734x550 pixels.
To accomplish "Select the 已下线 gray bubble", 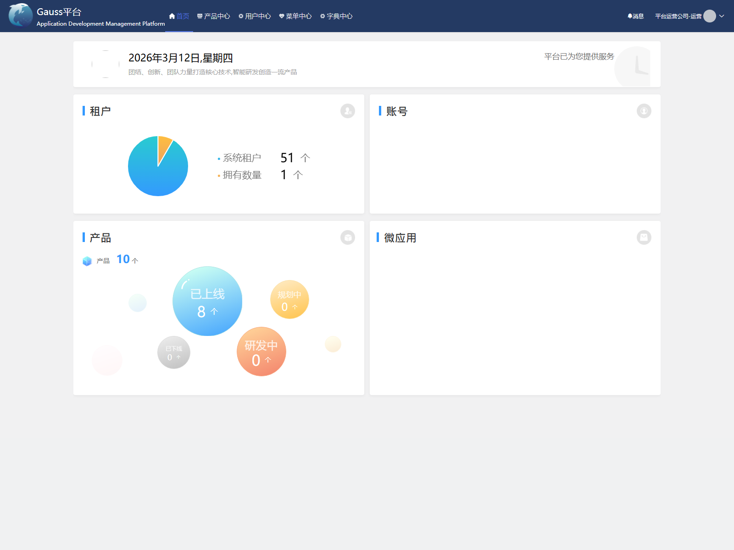I will point(174,352).
